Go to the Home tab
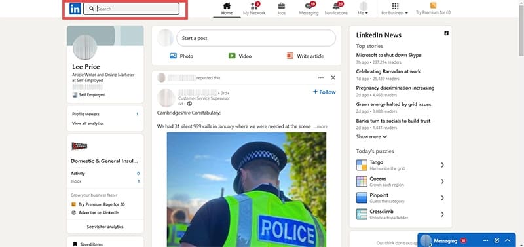The width and height of the screenshot is (524, 247). pos(227,9)
